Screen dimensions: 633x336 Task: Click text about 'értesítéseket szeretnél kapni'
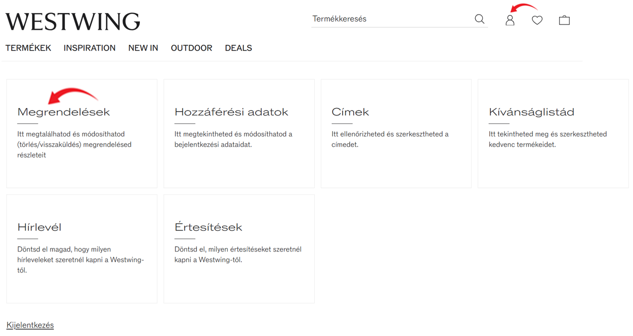pyautogui.click(x=238, y=254)
